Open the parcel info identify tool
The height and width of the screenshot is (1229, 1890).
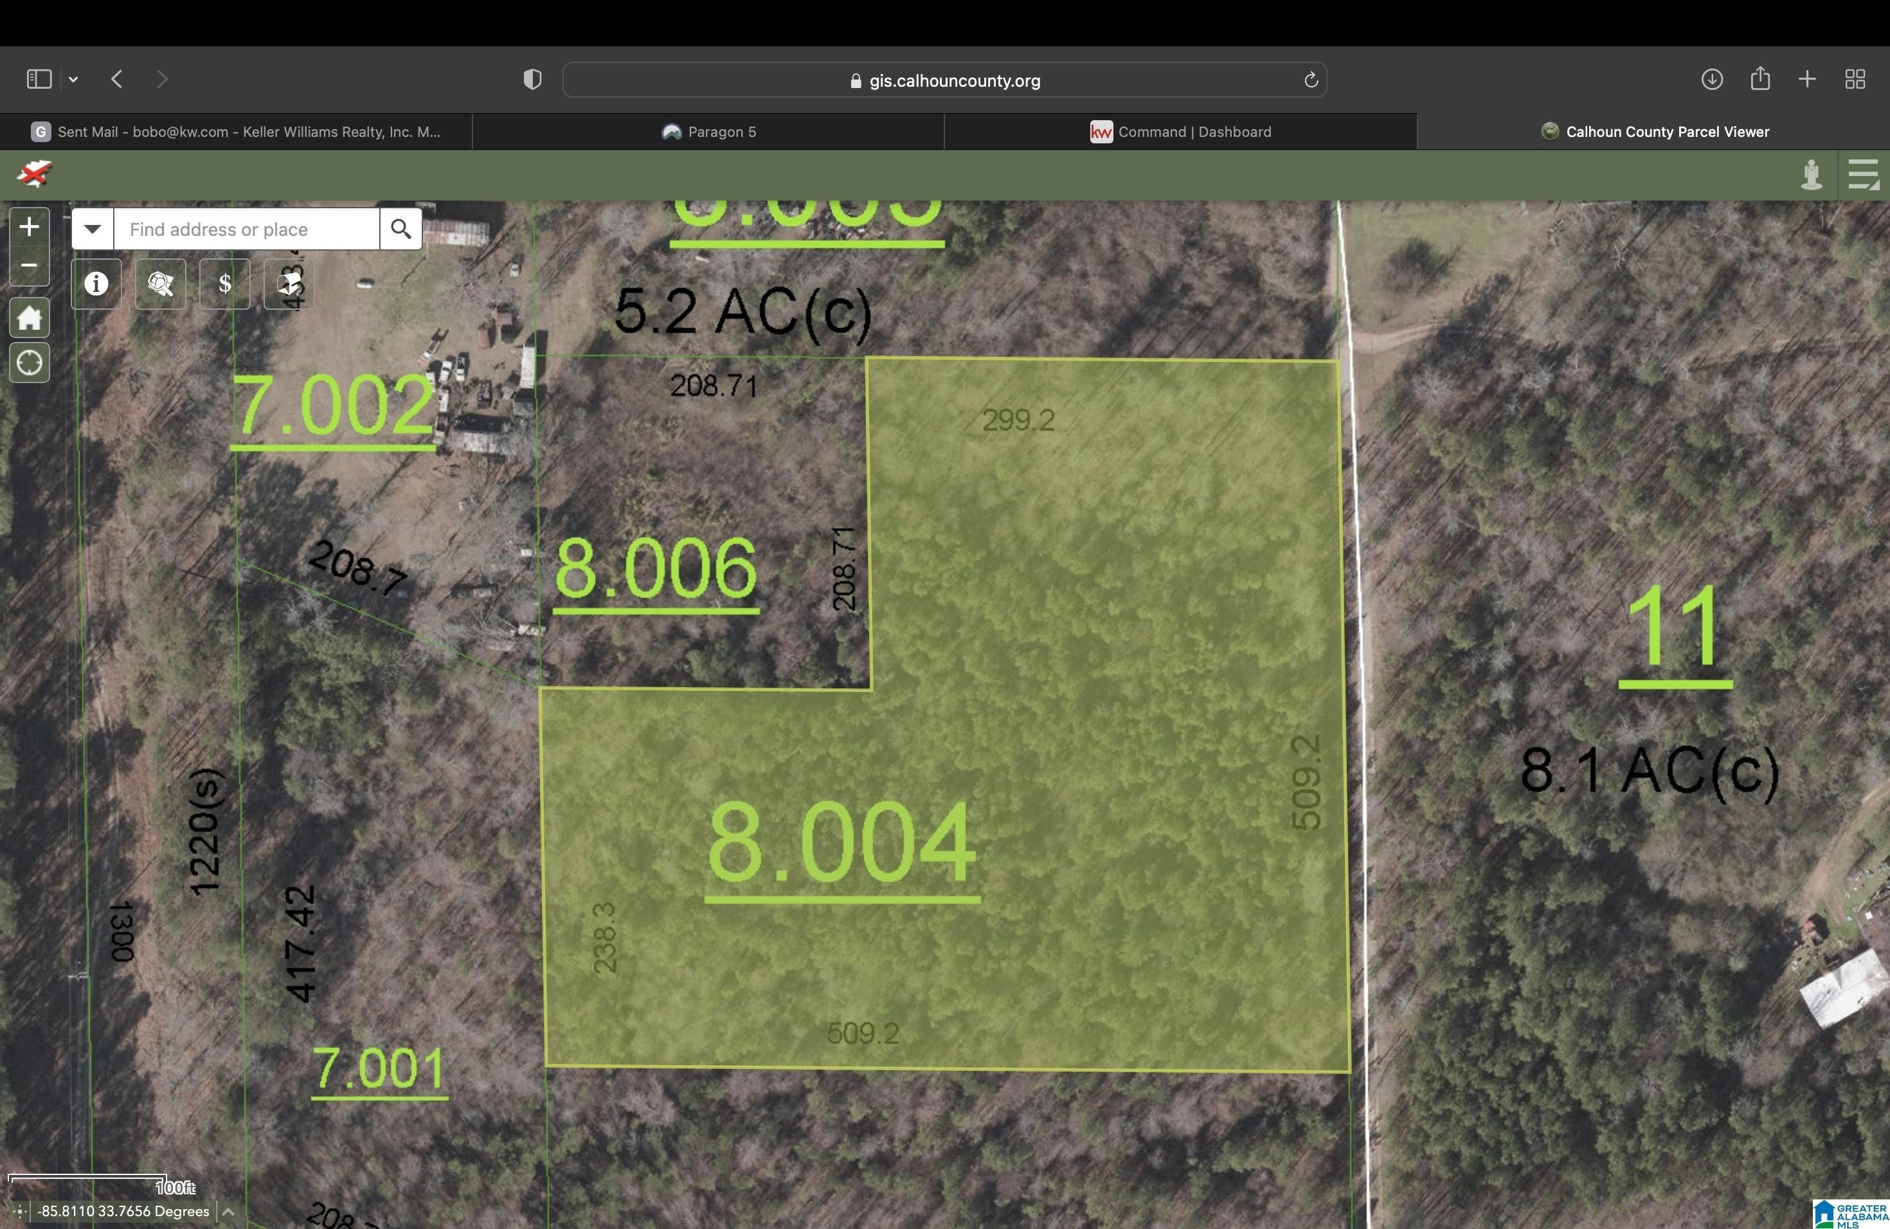coord(95,283)
